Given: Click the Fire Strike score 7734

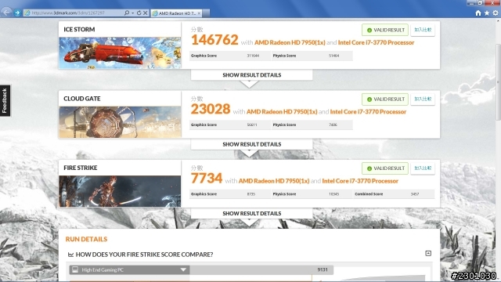Looking at the screenshot, I should (x=207, y=179).
